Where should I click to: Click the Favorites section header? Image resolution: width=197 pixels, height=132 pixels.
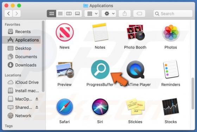click(12, 25)
